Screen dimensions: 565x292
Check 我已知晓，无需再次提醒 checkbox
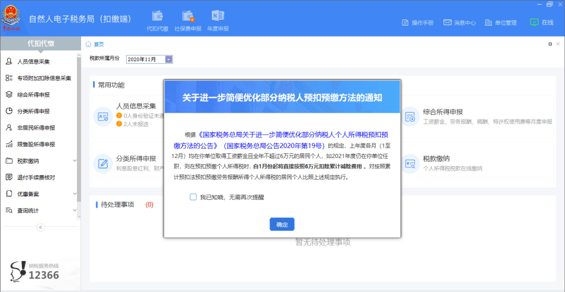coord(193,197)
